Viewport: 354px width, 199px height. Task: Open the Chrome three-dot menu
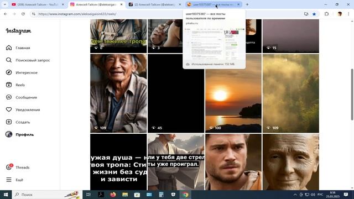click(x=348, y=14)
